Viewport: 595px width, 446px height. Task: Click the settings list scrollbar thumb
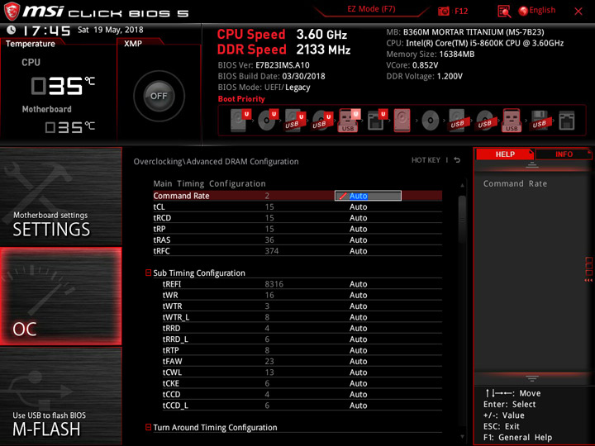tap(462, 218)
